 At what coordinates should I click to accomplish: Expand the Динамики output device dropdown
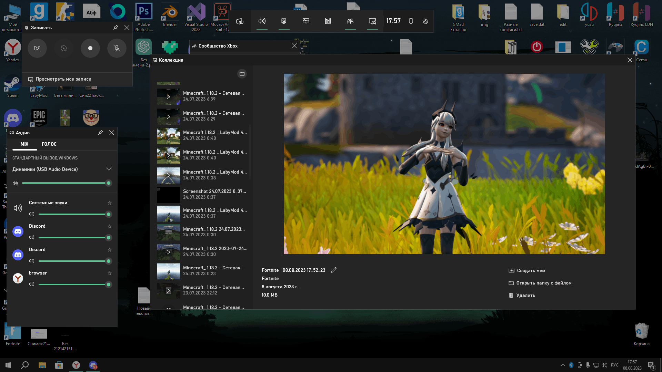point(109,169)
